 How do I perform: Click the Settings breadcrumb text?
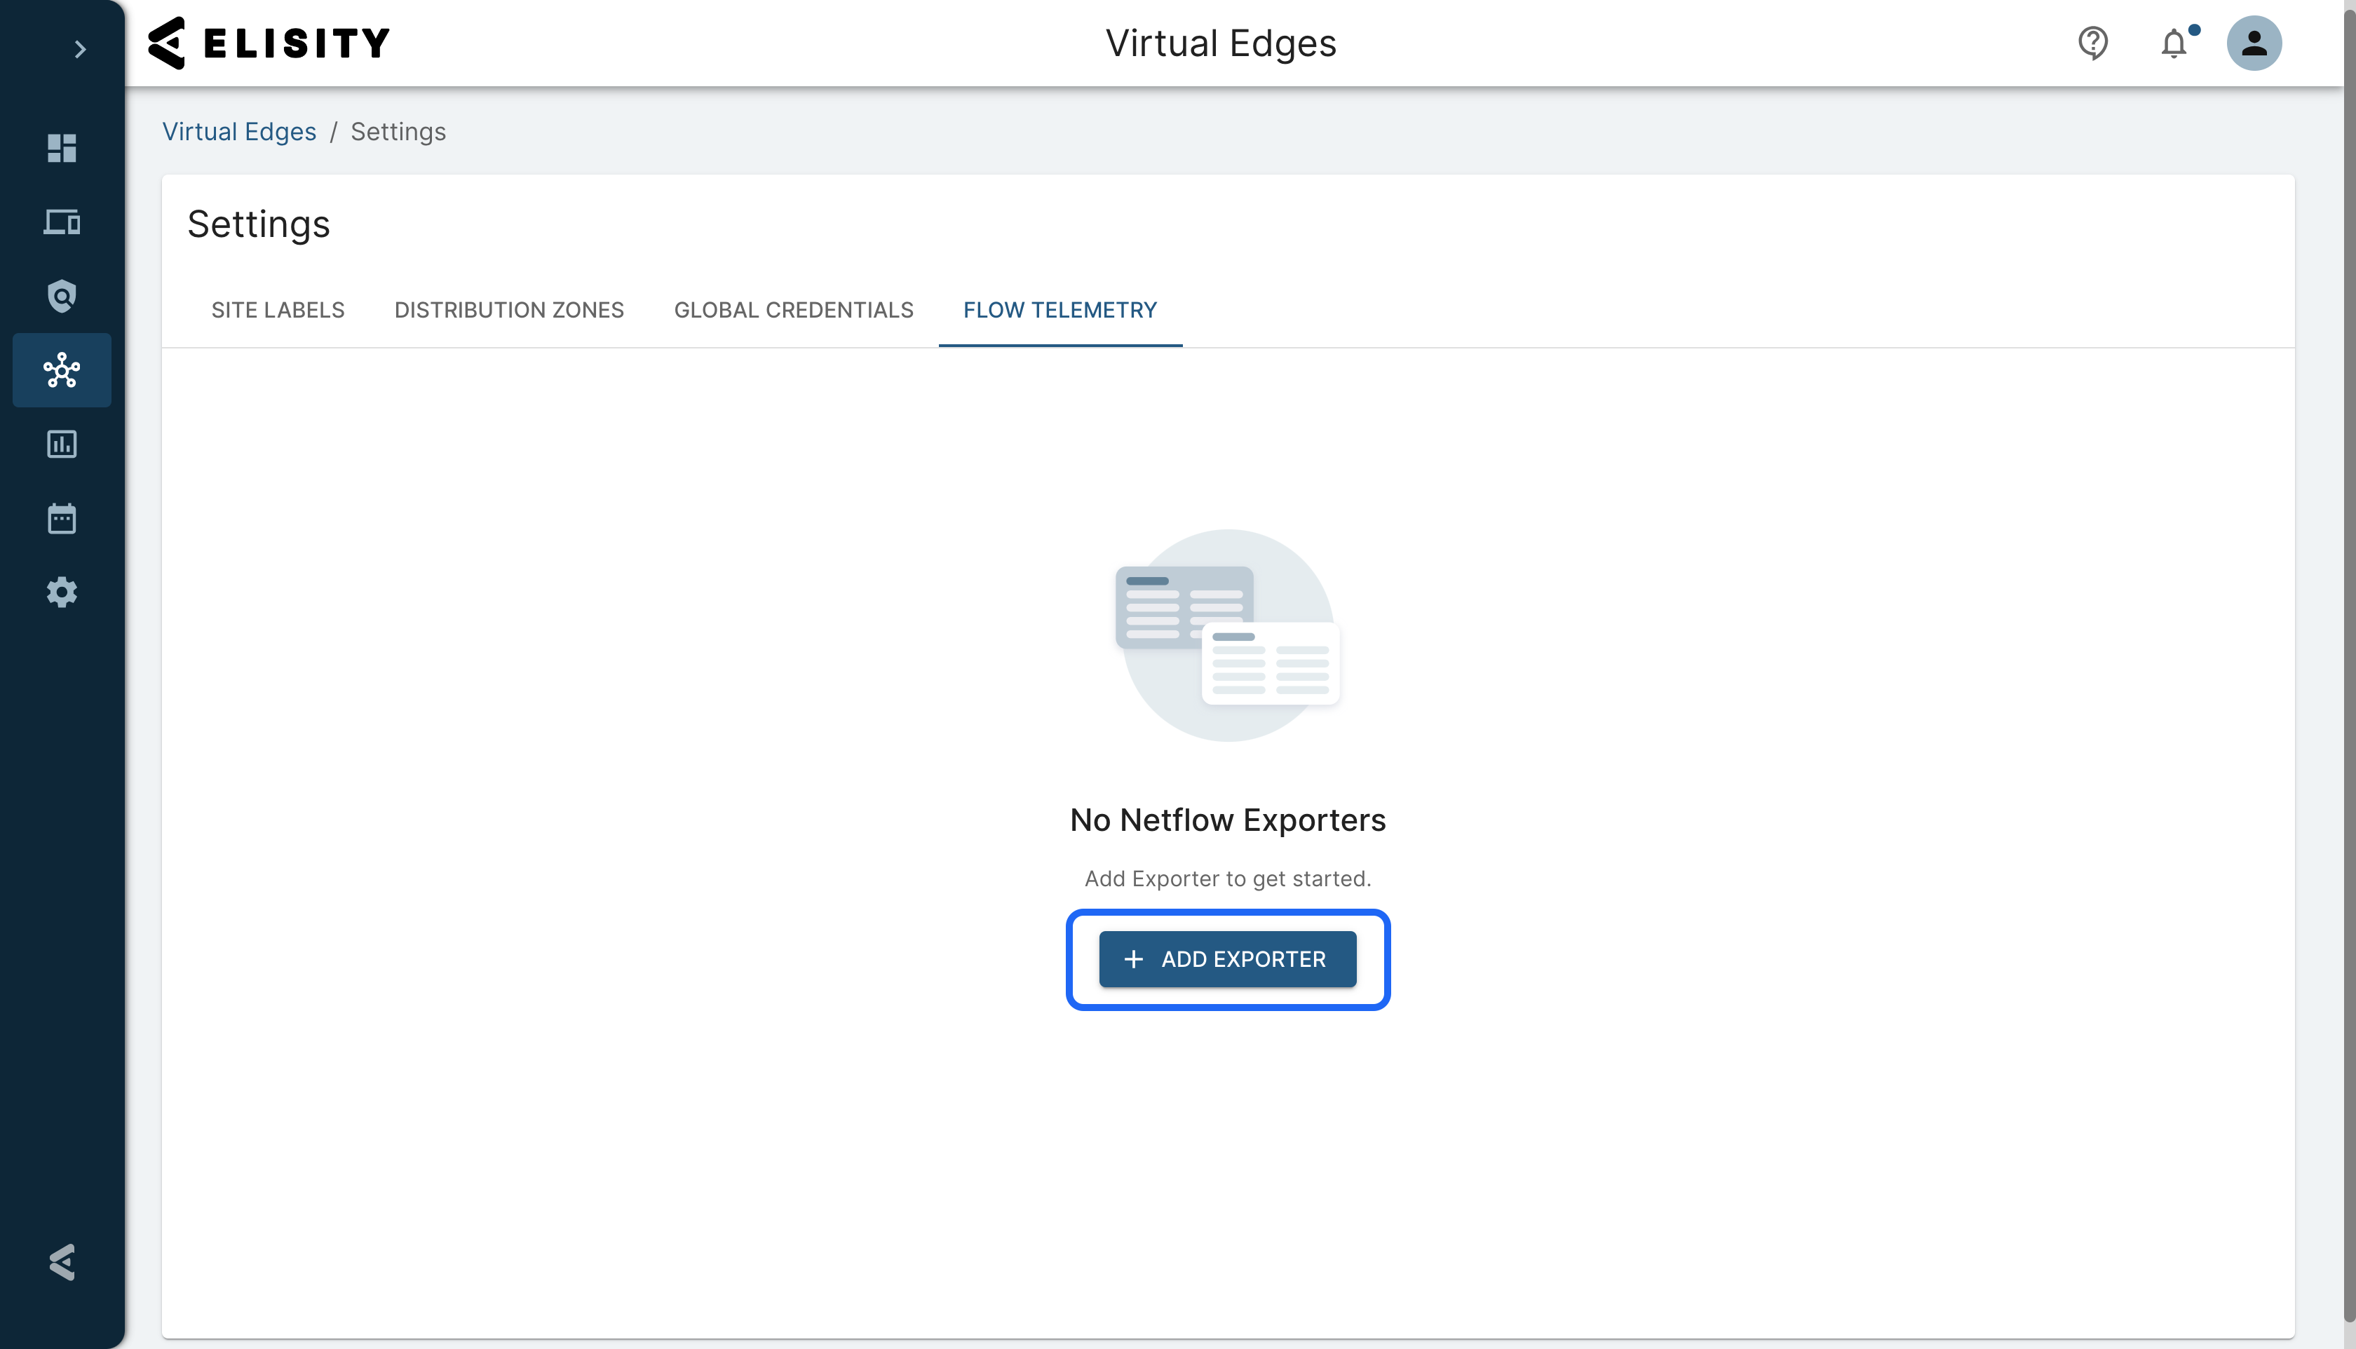(x=398, y=132)
